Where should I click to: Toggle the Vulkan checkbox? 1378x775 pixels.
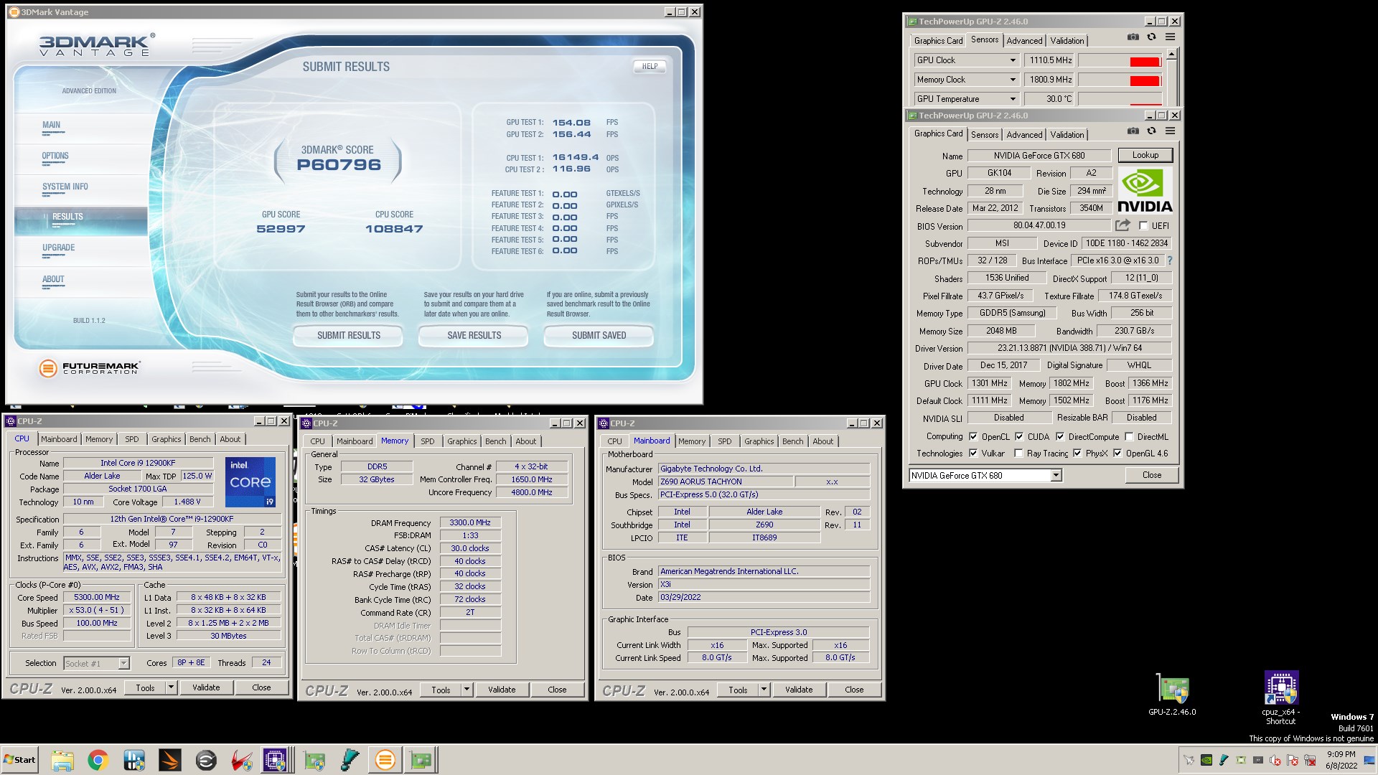pyautogui.click(x=973, y=453)
